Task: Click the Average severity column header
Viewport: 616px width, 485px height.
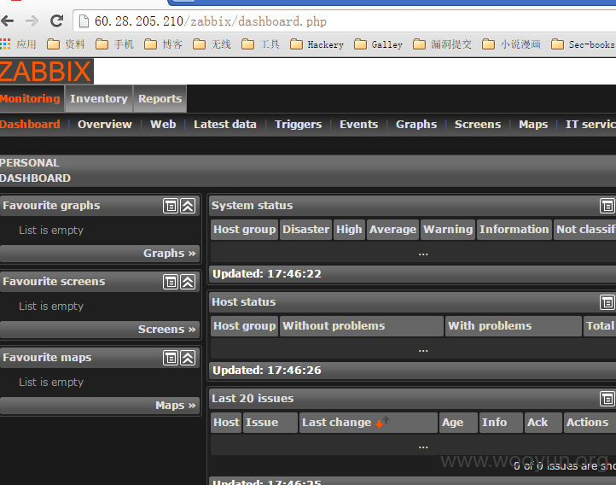Action: [x=392, y=230]
